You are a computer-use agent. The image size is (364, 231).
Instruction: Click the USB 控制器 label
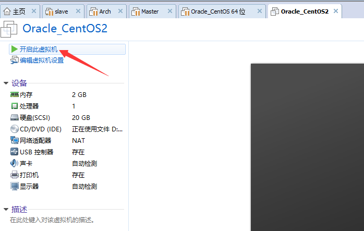37,152
